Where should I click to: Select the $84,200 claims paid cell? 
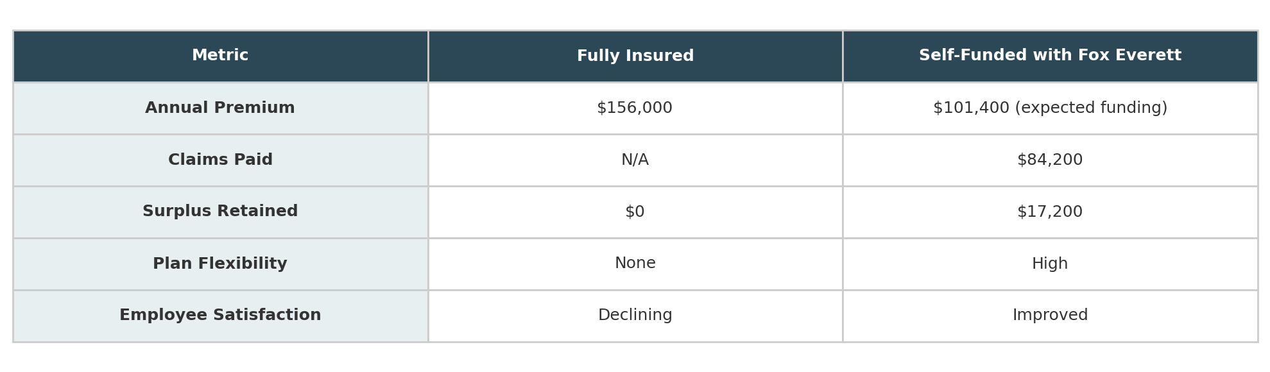(x=1050, y=160)
